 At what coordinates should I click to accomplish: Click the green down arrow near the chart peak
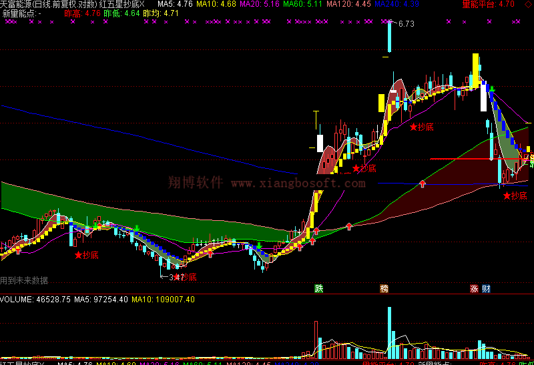(x=492, y=89)
